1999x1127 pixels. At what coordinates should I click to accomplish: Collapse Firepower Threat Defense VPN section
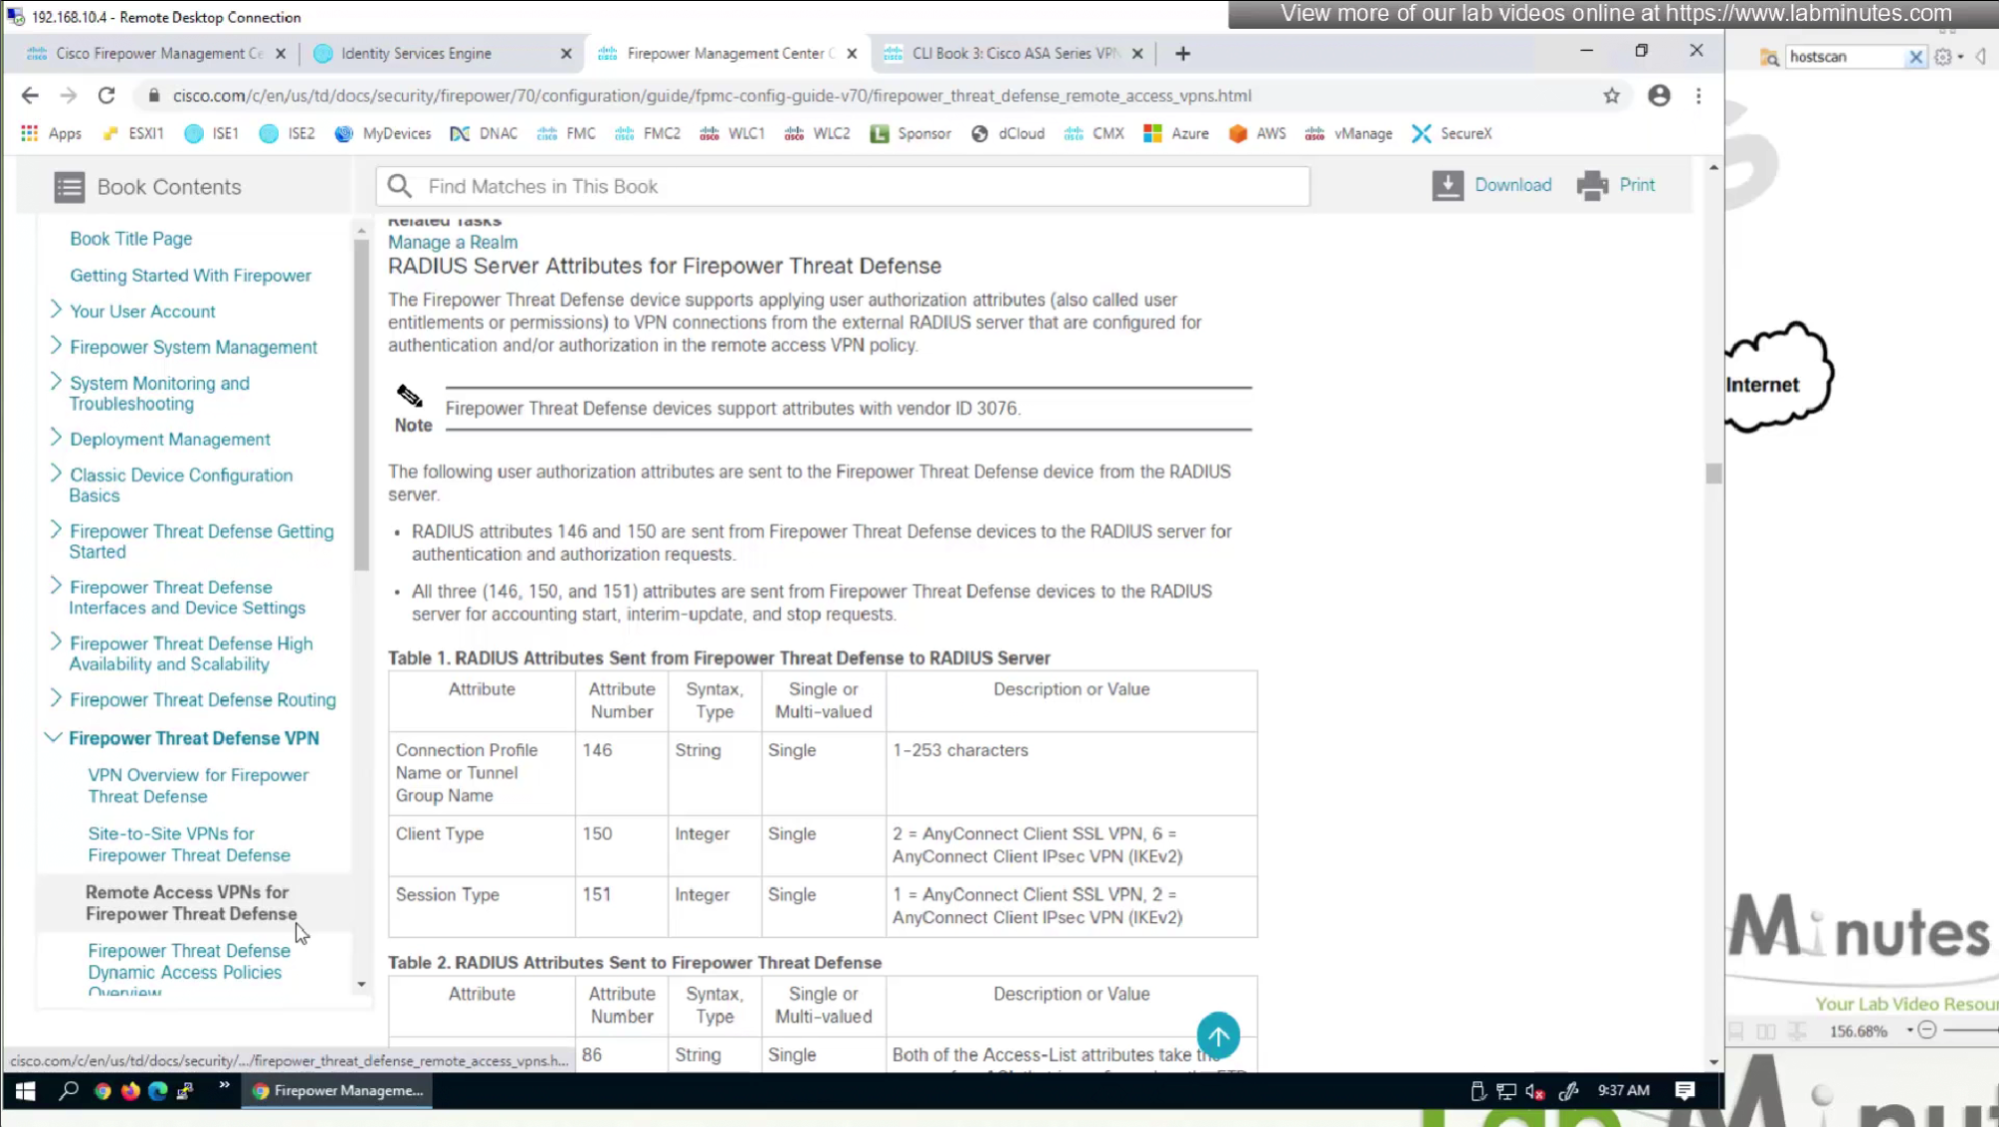54,738
